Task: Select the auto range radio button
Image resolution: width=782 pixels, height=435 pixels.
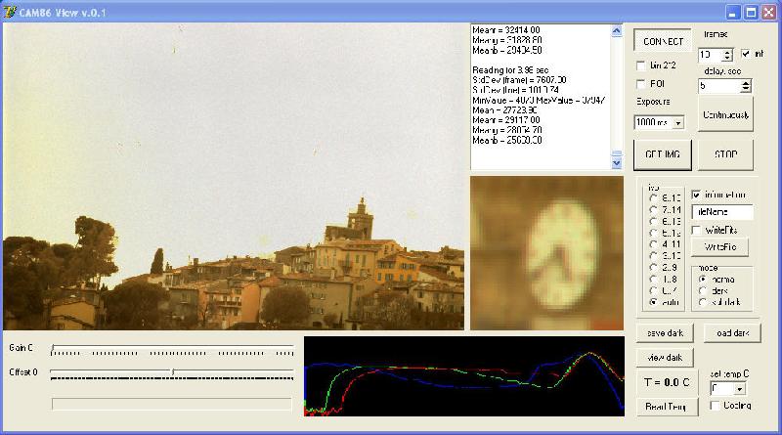Action: pos(653,302)
